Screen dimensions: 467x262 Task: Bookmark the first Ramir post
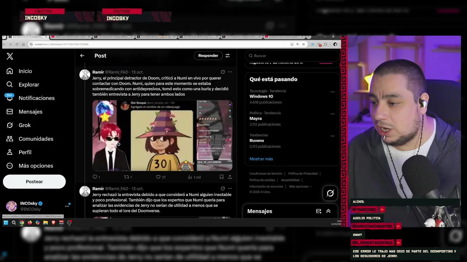pyautogui.click(x=221, y=177)
